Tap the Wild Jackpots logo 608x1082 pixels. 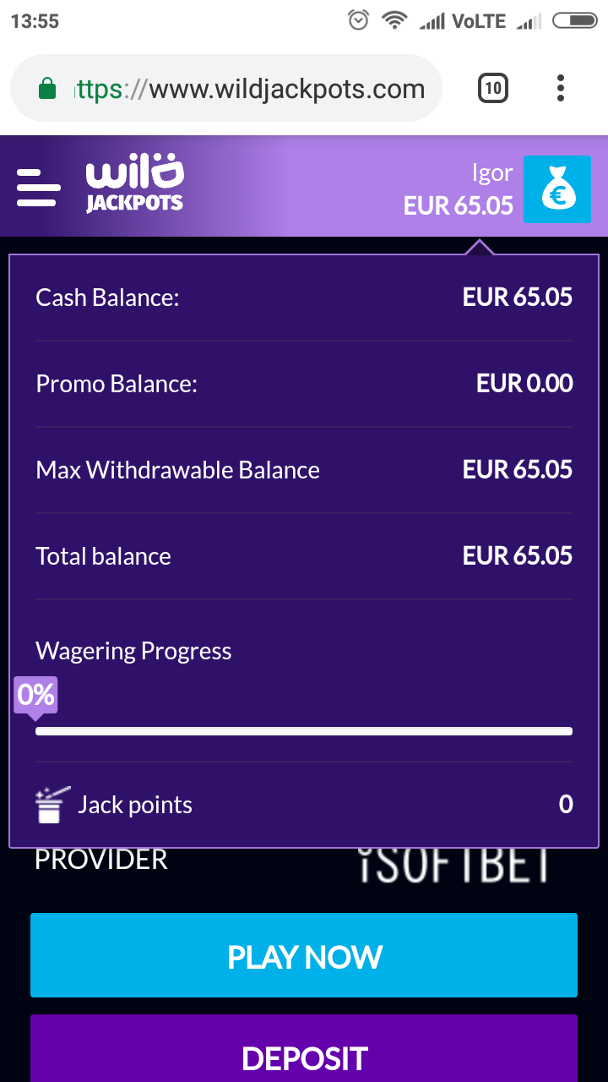[x=134, y=184]
